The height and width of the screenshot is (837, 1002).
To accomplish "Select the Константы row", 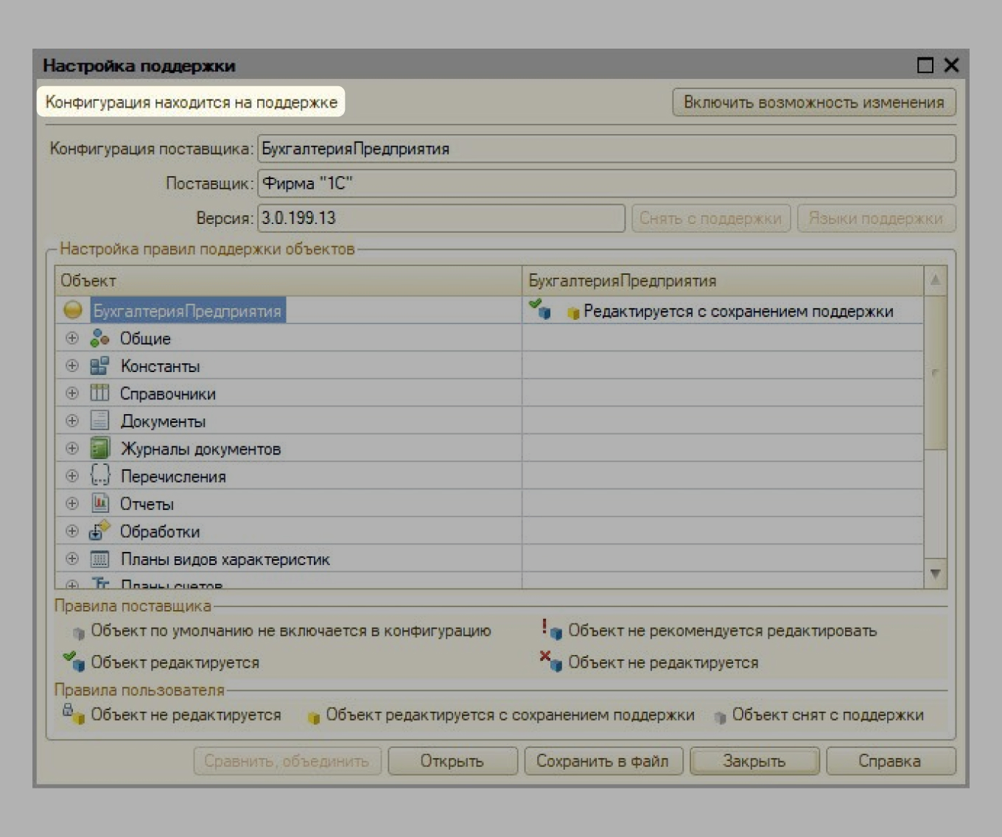I will pos(489,365).
